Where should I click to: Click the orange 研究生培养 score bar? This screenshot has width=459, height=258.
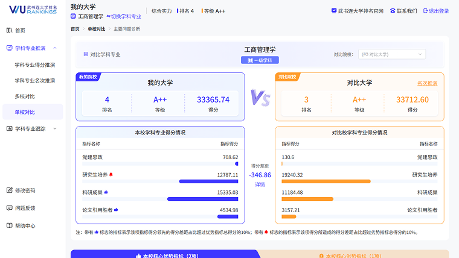point(326,181)
